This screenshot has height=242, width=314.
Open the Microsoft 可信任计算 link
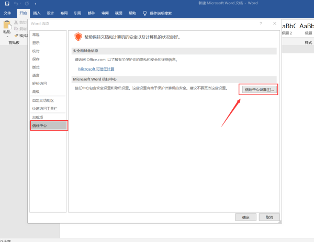pos(96,69)
